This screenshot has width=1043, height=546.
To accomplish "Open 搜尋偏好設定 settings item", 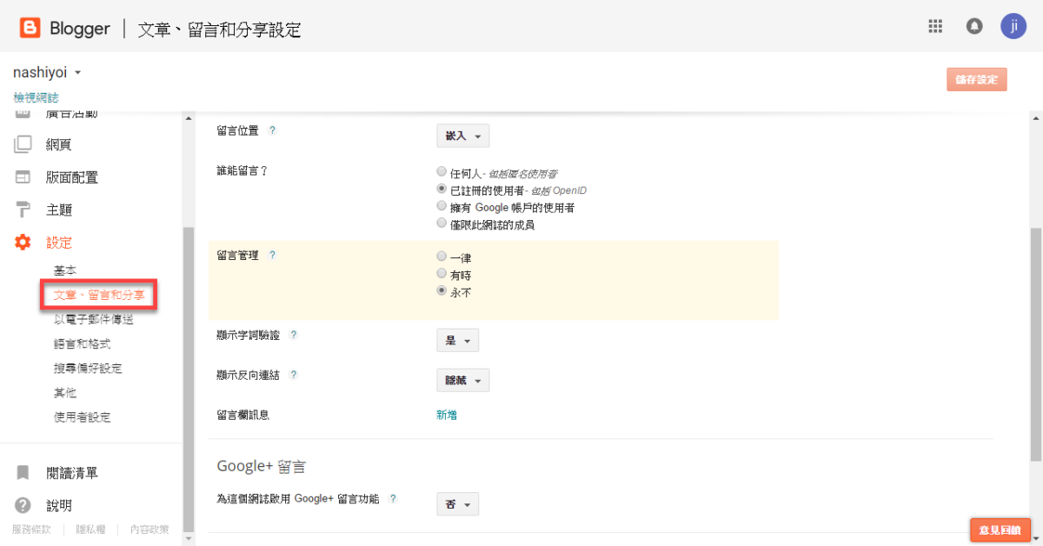I will (x=88, y=369).
